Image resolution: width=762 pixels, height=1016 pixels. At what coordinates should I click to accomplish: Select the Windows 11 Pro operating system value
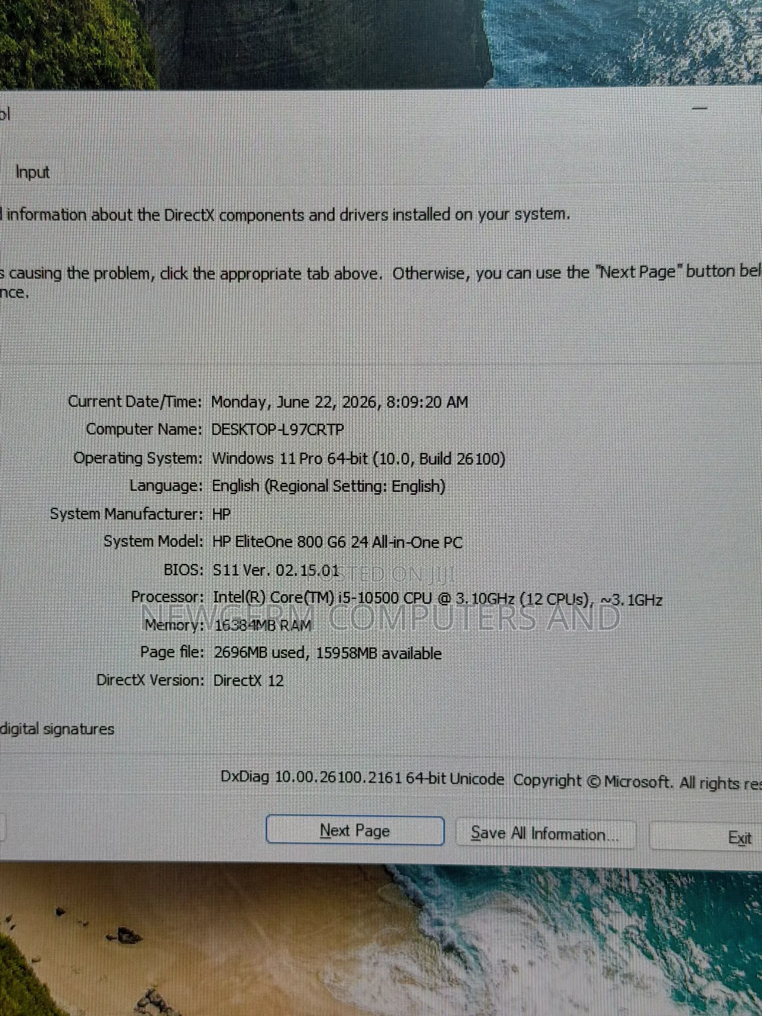(358, 458)
